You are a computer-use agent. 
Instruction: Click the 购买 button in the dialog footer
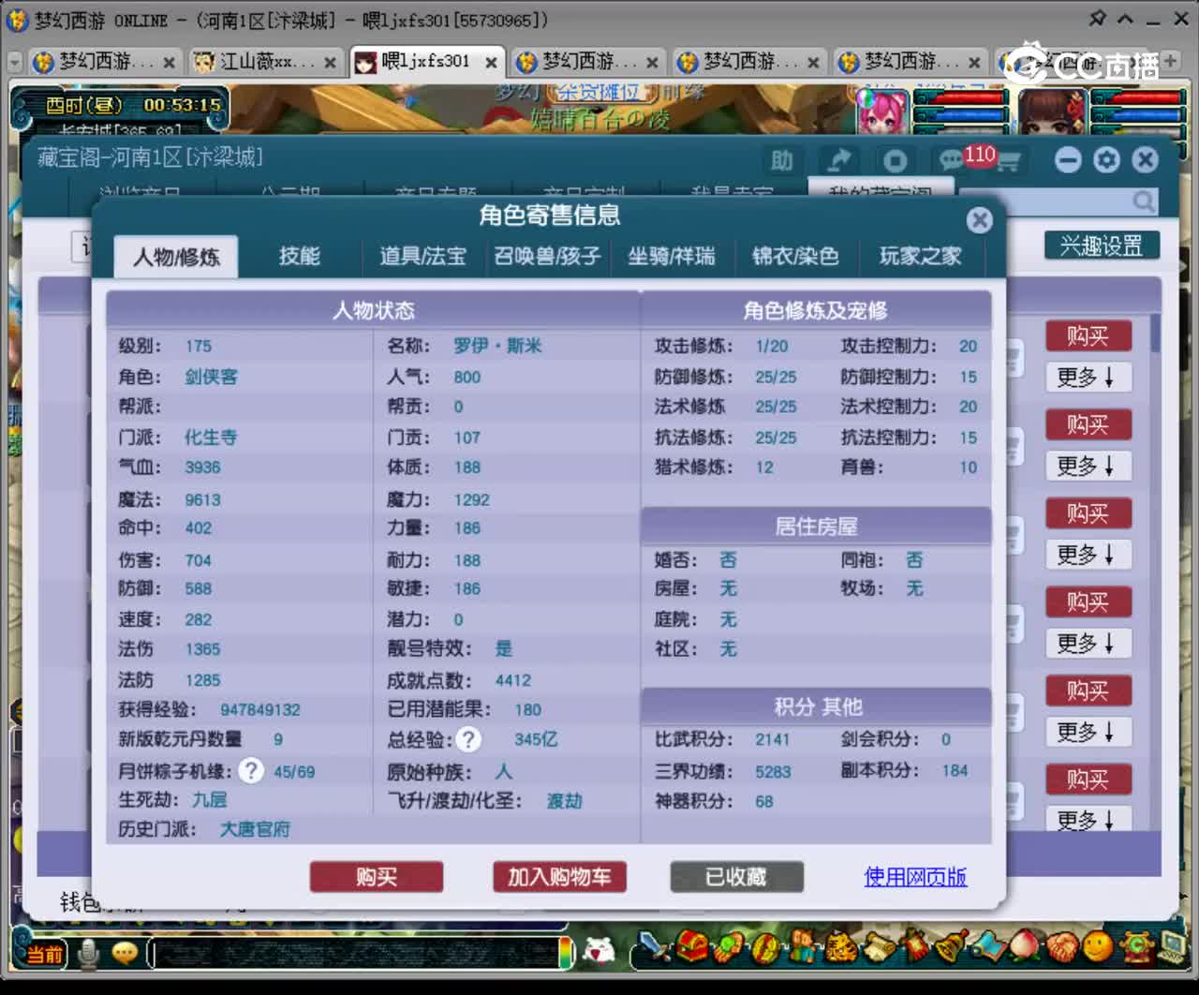coord(377,877)
